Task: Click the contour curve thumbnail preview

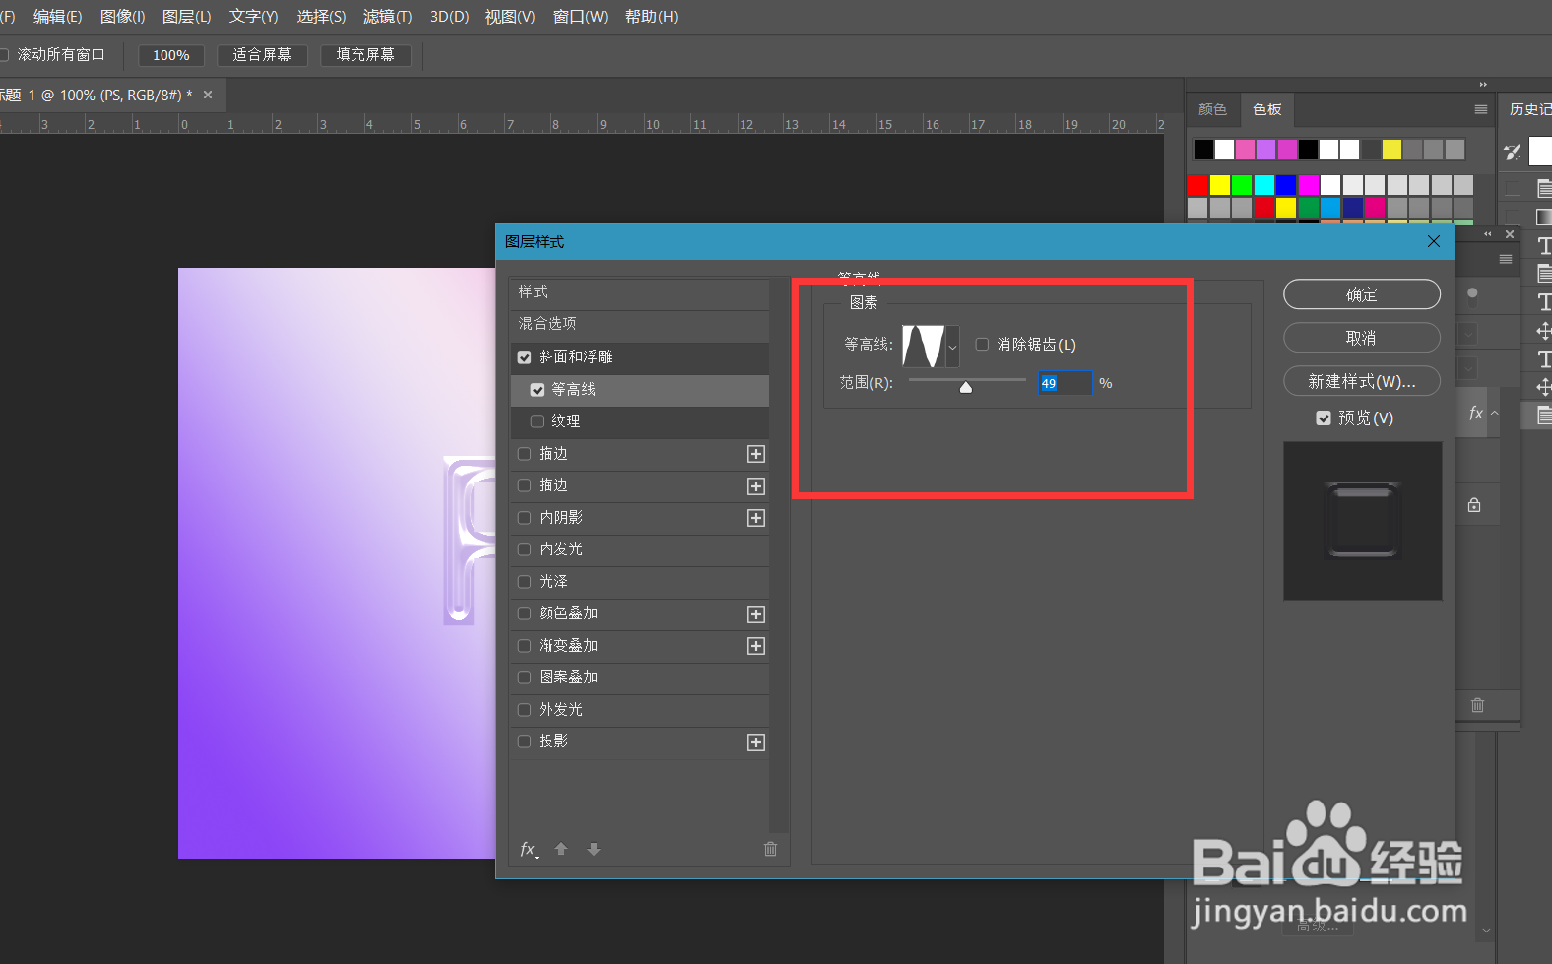Action: click(924, 347)
